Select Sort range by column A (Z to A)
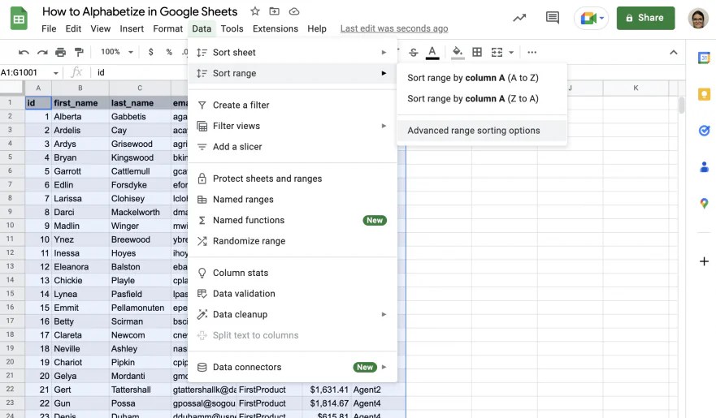The width and height of the screenshot is (716, 418). 482,99
